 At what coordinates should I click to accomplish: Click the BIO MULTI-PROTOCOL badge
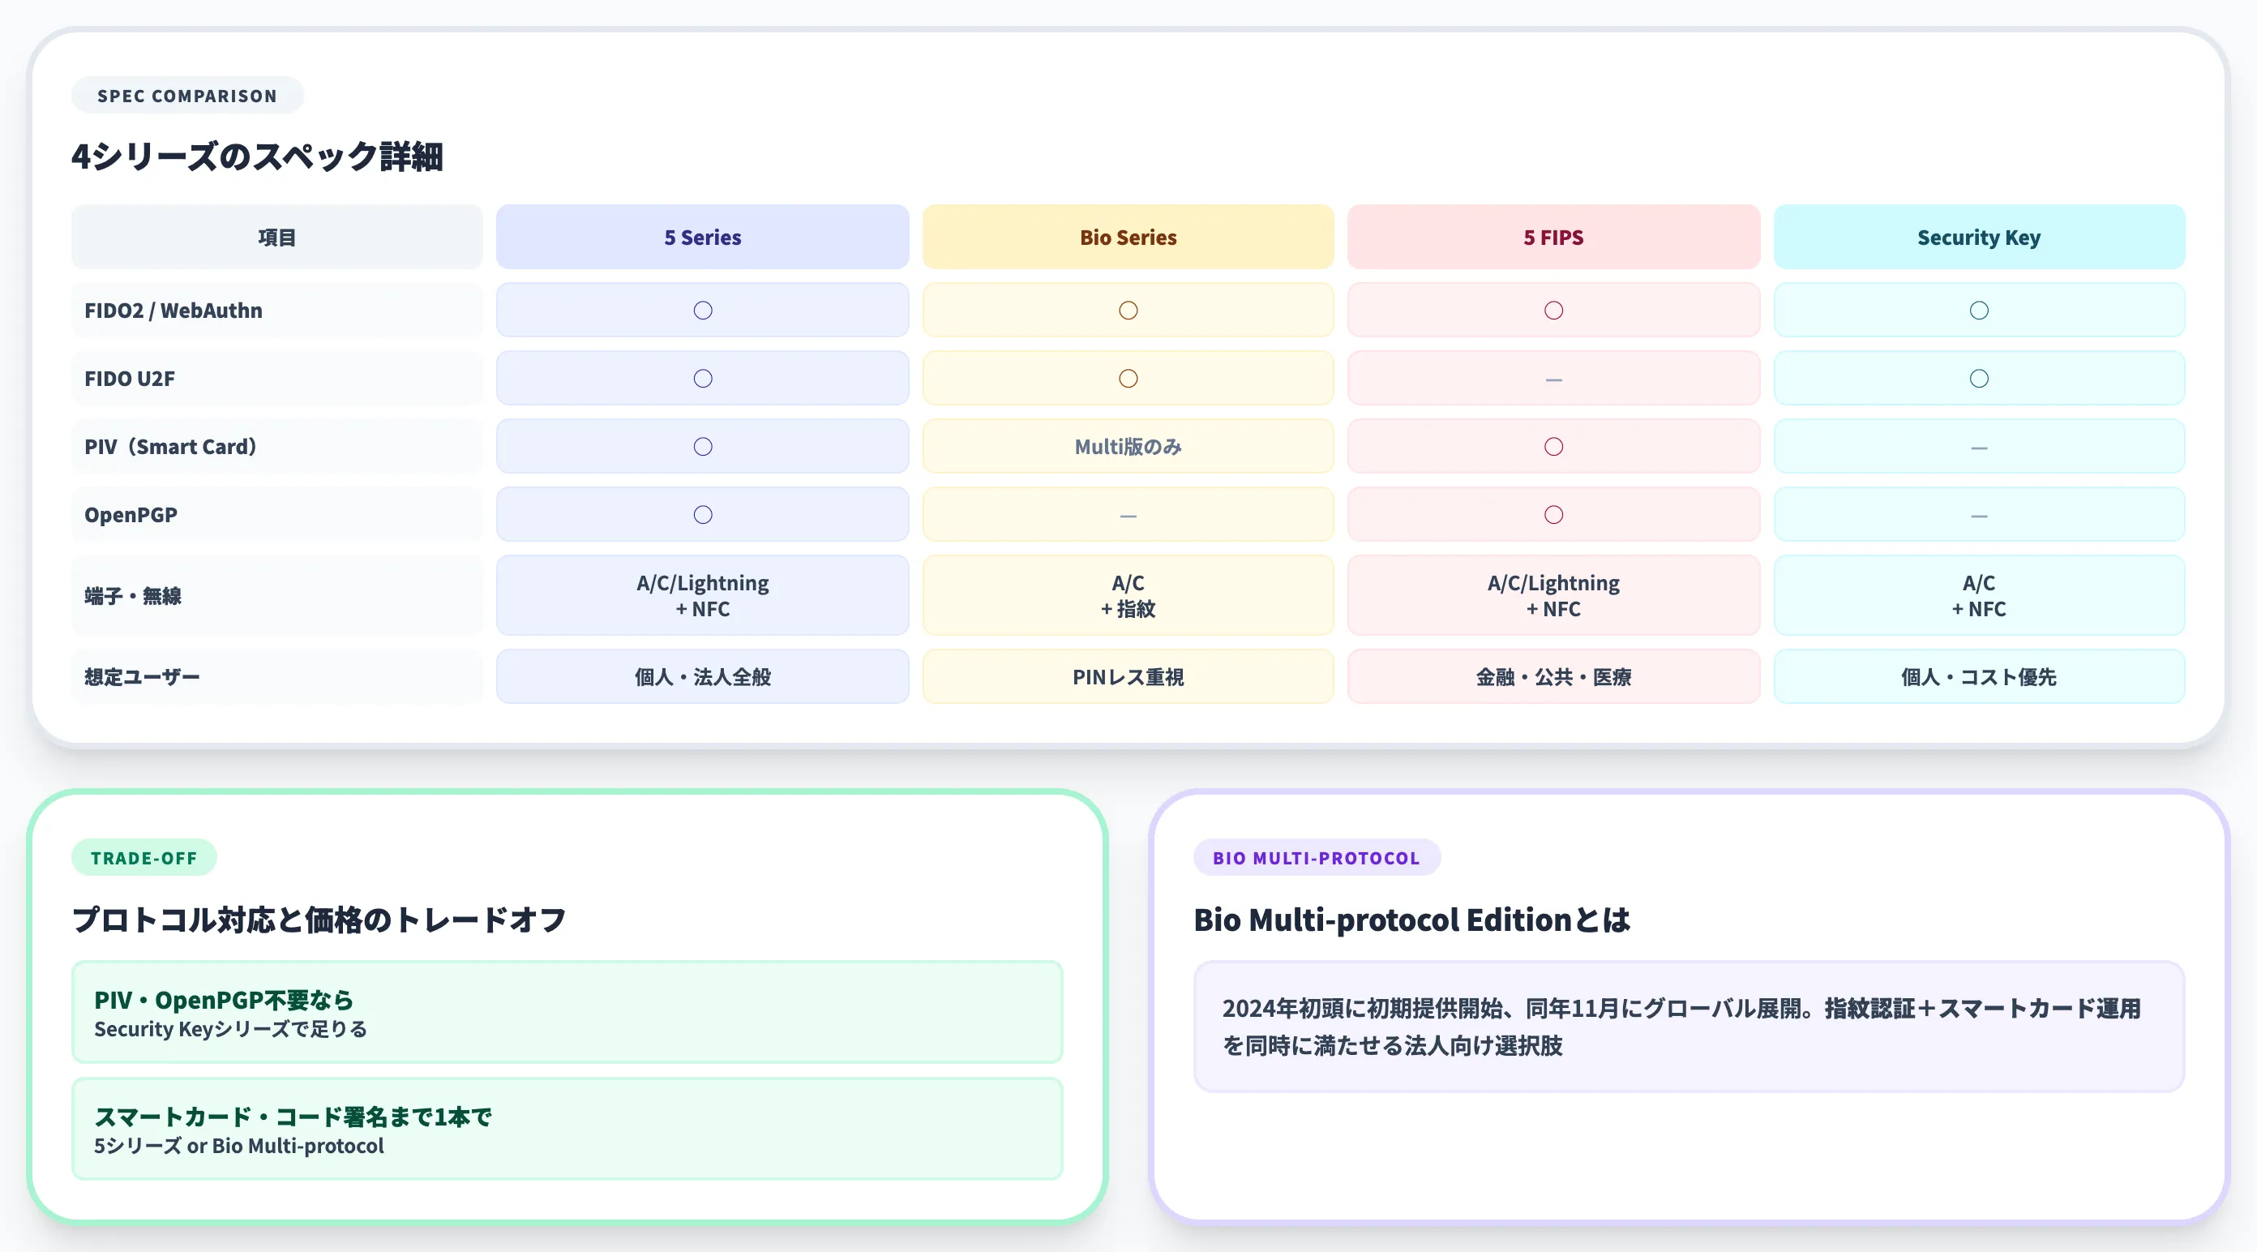[1316, 858]
